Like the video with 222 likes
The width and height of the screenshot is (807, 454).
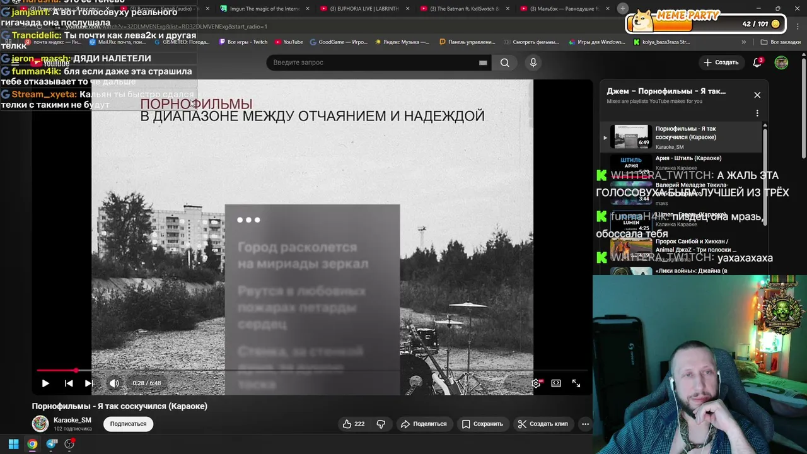[x=354, y=424]
